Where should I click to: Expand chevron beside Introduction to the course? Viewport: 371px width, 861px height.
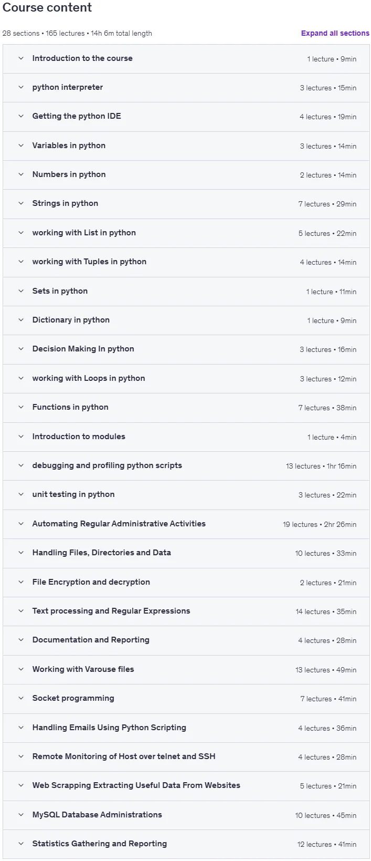[21, 58]
